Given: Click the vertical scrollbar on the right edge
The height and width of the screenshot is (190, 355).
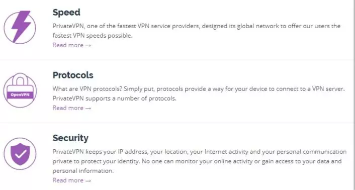Looking at the screenshot, I should click(353, 95).
